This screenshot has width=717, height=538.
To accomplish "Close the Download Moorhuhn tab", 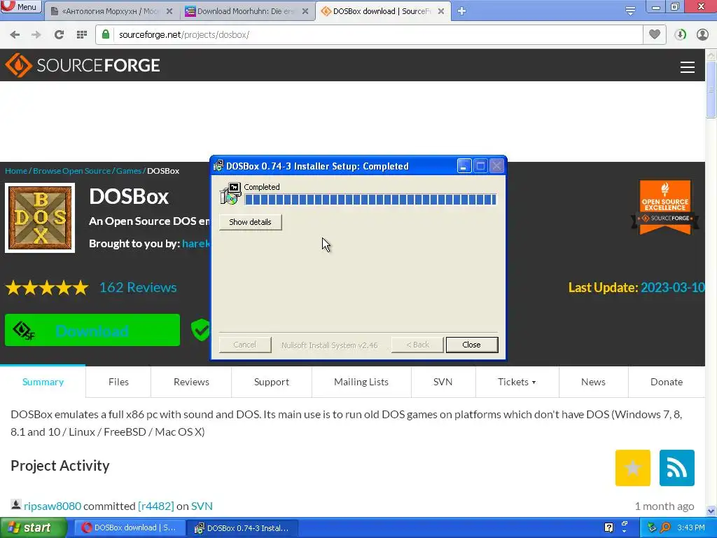I will click(x=305, y=11).
